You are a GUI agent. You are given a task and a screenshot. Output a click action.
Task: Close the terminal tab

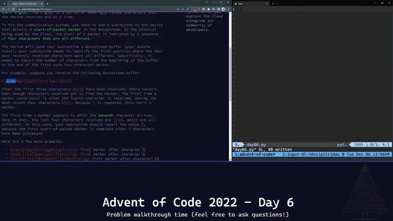coord(267,4)
